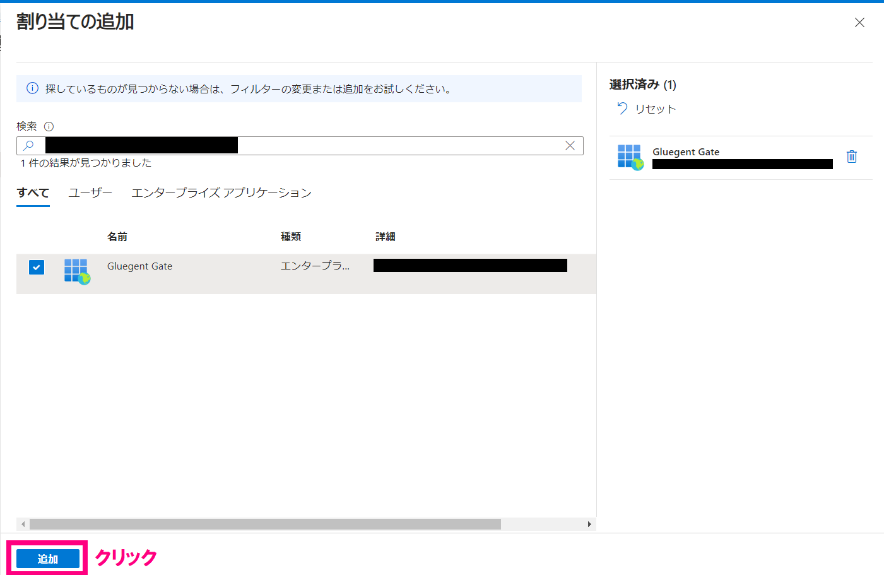Clear the search box with the X icon
The image size is (884, 575).
[570, 145]
